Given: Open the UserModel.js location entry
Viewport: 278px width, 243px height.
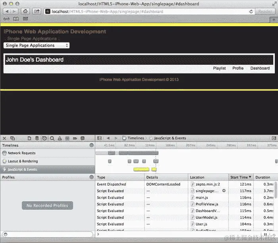Looking at the screenshot, I should (x=207, y=217).
